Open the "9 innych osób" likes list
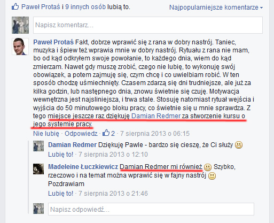The image size is (274, 223). click(x=85, y=7)
